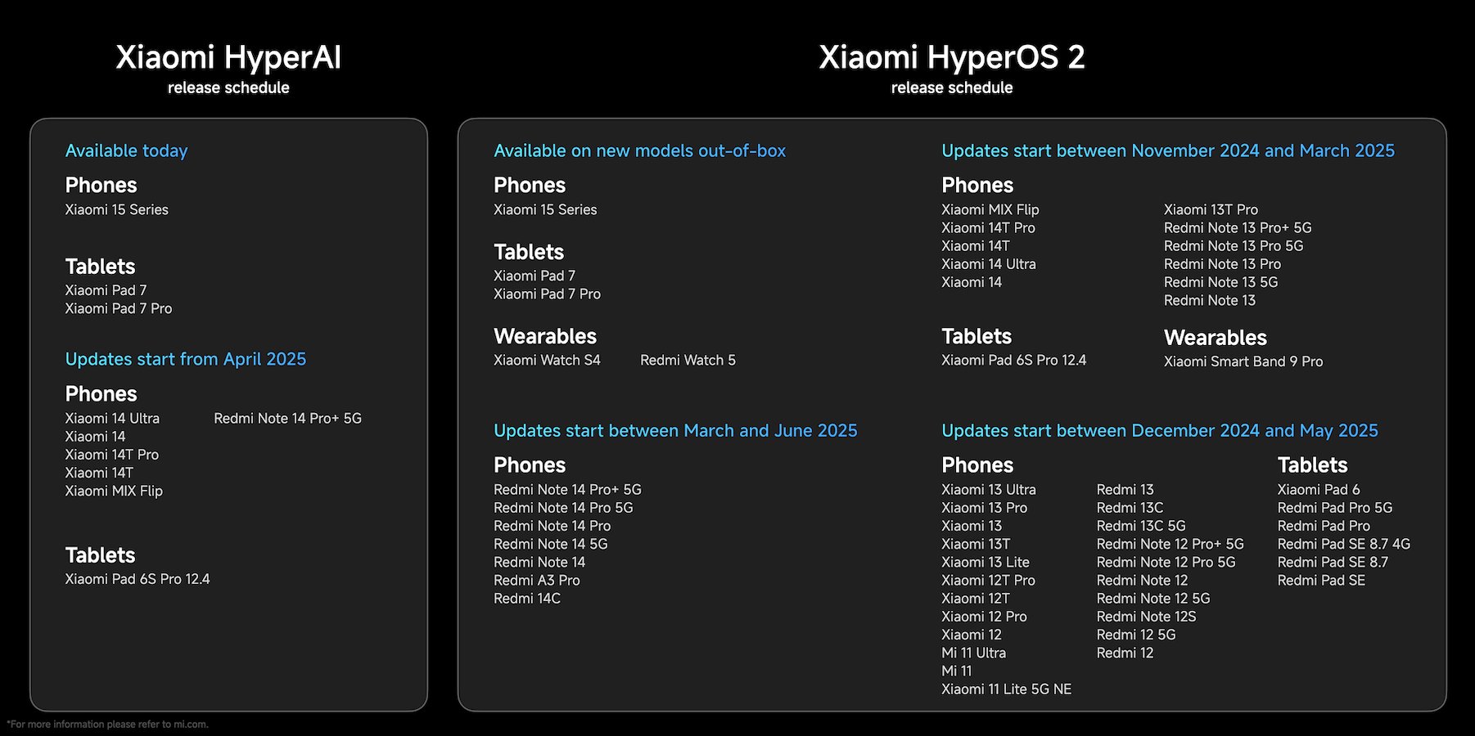Click the Xiaomi Smart Band 9 Pro entry
The height and width of the screenshot is (736, 1475).
pos(1243,361)
